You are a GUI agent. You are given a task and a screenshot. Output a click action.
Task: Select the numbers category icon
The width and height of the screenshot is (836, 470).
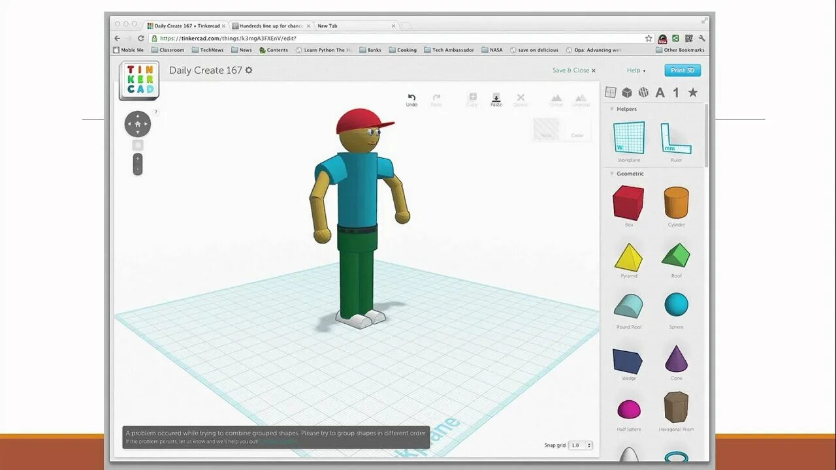(x=676, y=93)
